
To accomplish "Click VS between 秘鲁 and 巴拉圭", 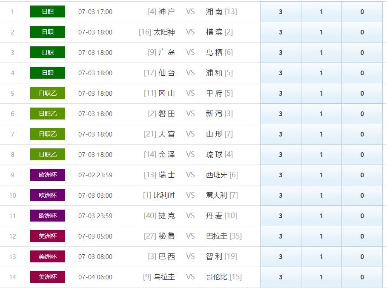I will [190, 236].
